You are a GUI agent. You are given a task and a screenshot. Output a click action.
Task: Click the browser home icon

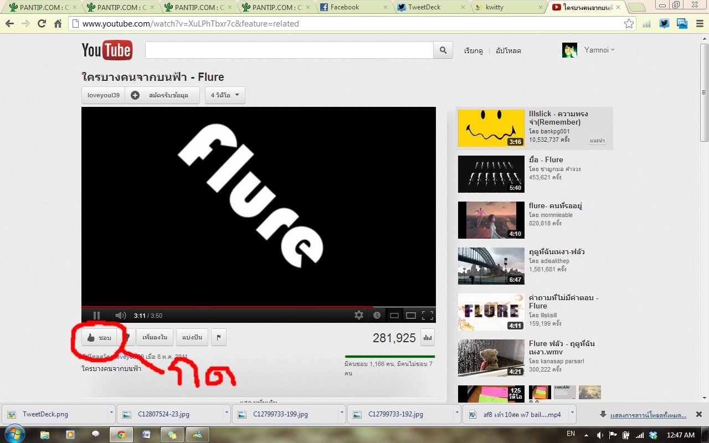[58, 24]
